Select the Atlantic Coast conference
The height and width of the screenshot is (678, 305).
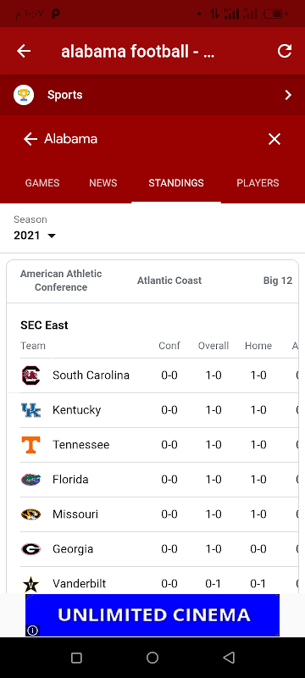coord(169,281)
